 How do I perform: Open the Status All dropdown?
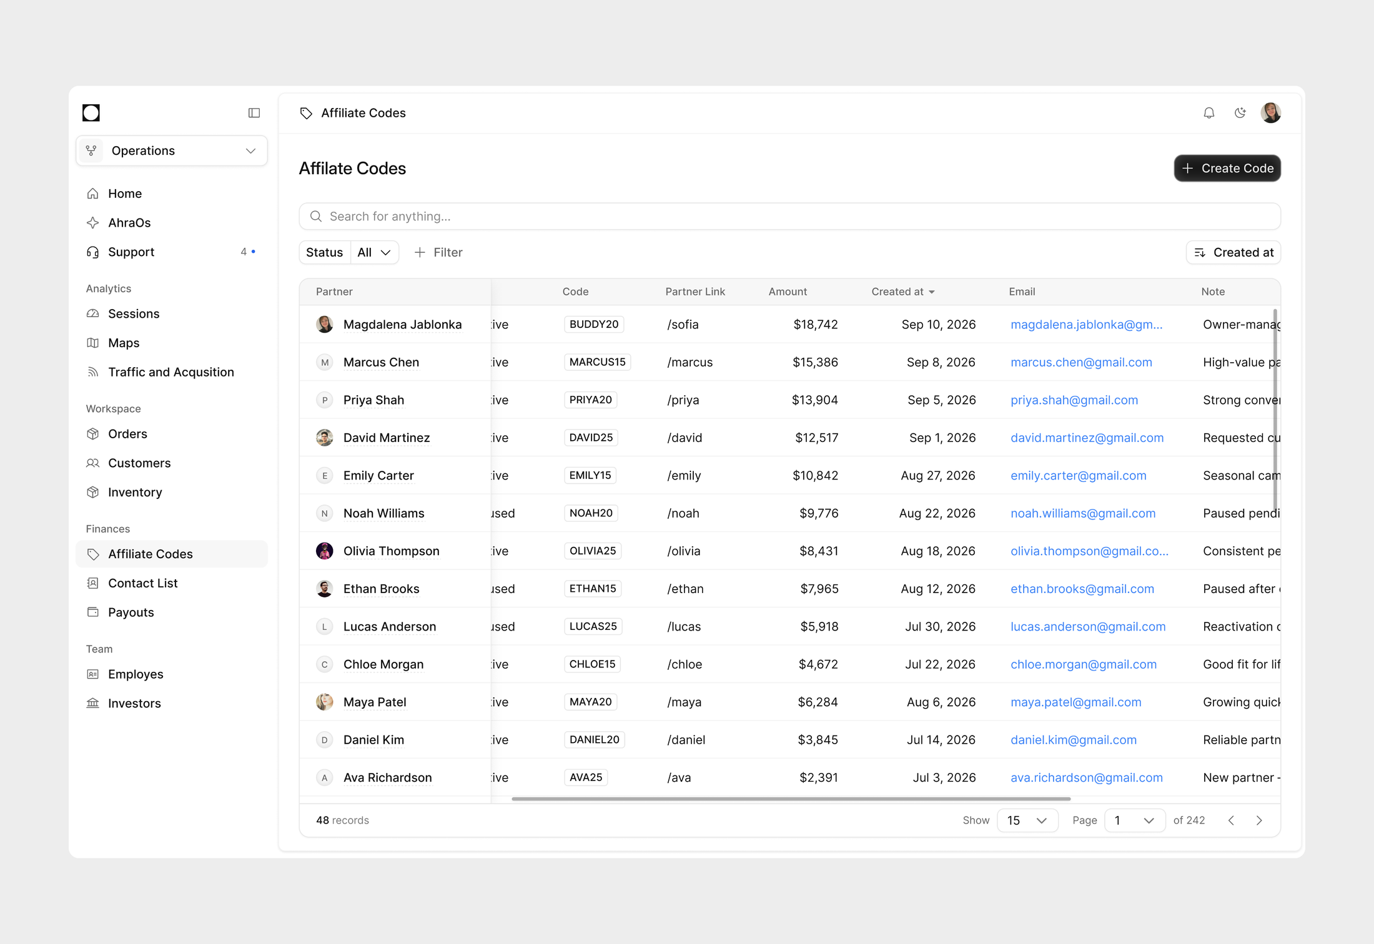(x=374, y=252)
